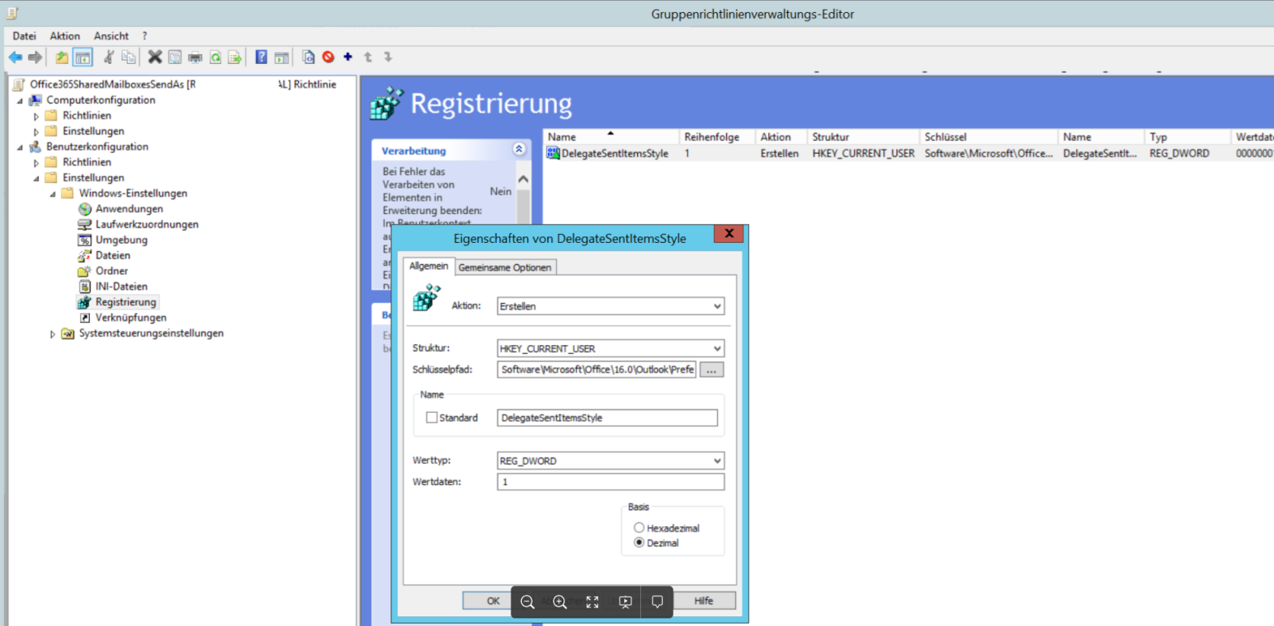Collapse the Computerkonfiguration tree node

[20, 100]
